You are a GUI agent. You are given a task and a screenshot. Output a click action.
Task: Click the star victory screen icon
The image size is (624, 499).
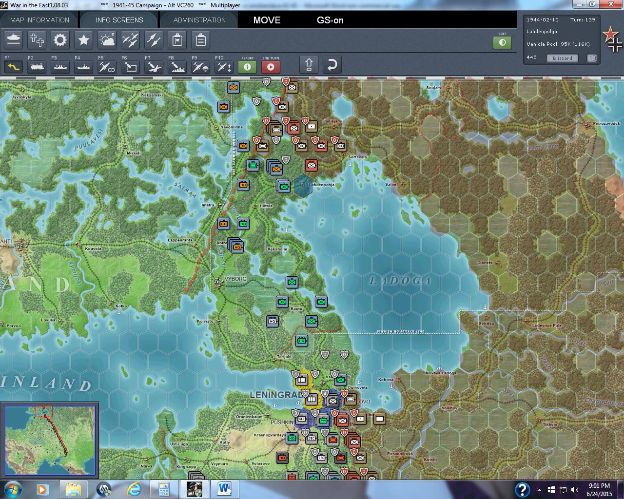pyautogui.click(x=84, y=40)
